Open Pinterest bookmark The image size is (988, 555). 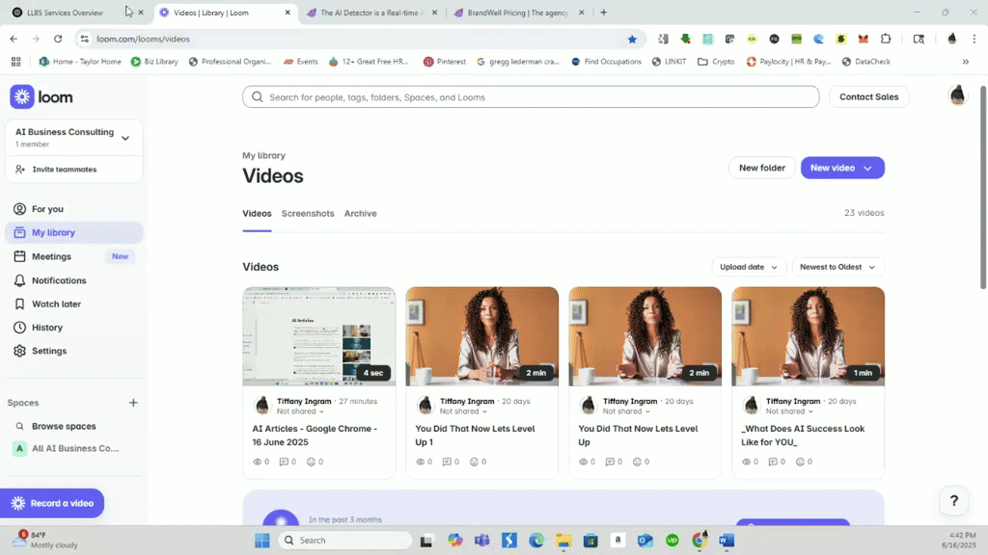[x=444, y=62]
